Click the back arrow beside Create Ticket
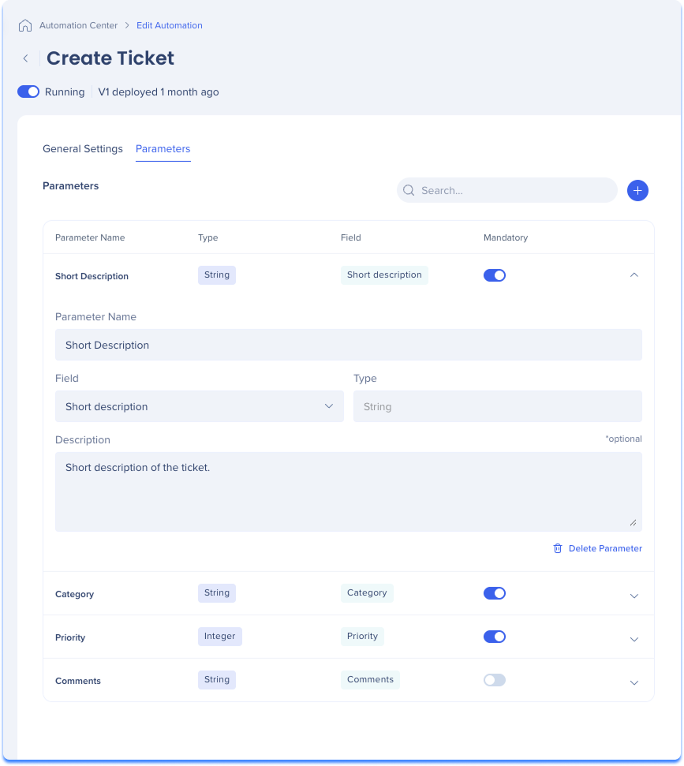684x766 pixels. click(x=25, y=58)
